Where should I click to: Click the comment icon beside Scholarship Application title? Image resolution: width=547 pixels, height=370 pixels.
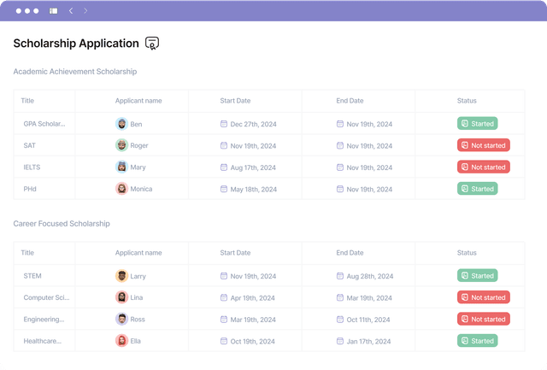[152, 44]
